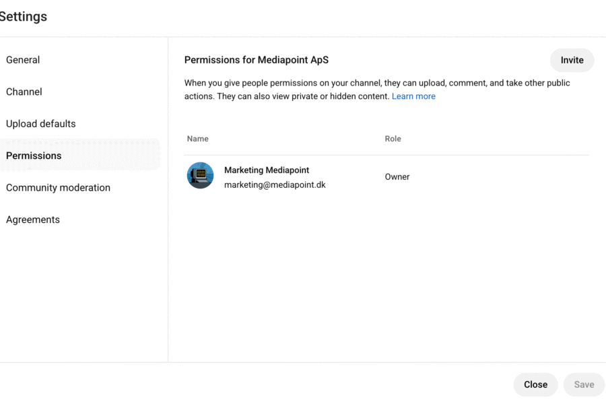This screenshot has width=606, height=404.
Task: Click the Name column header
Action: (x=197, y=139)
